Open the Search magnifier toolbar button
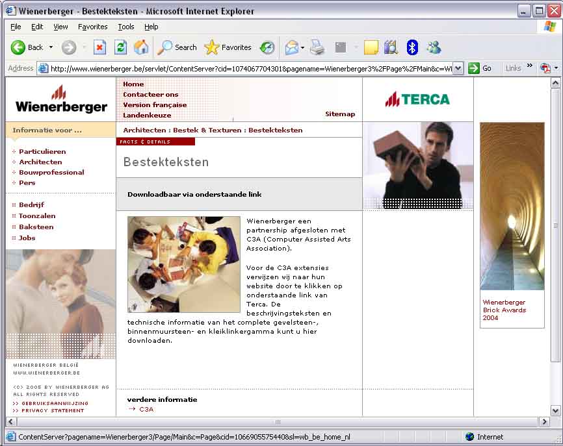563x446 pixels. point(177,47)
